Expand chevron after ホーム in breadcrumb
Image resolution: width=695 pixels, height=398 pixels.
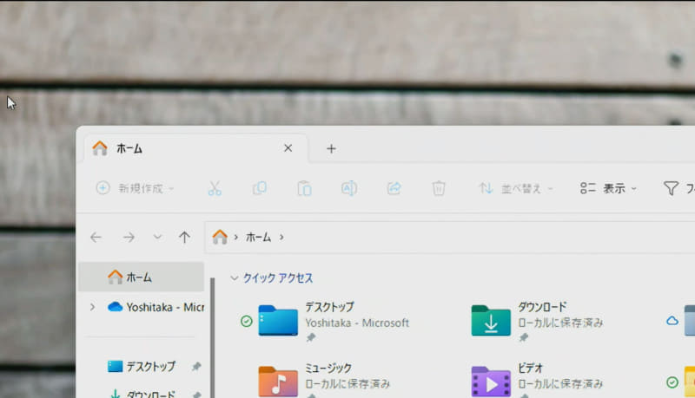[281, 238]
